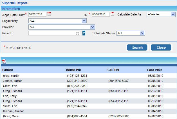This screenshot has height=119, width=177.
Task: Click into the Appt. Date From field
Action: pyautogui.click(x=37, y=14)
